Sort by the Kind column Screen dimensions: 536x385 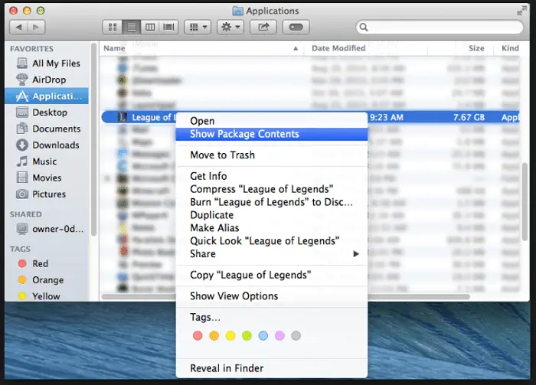[x=510, y=48]
